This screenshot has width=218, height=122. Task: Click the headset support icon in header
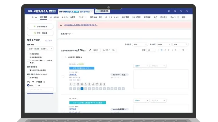(175, 11)
